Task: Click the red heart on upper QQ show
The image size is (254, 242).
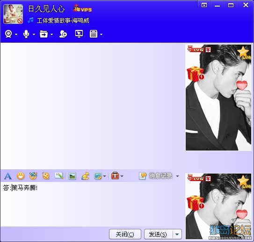Action: (242, 85)
